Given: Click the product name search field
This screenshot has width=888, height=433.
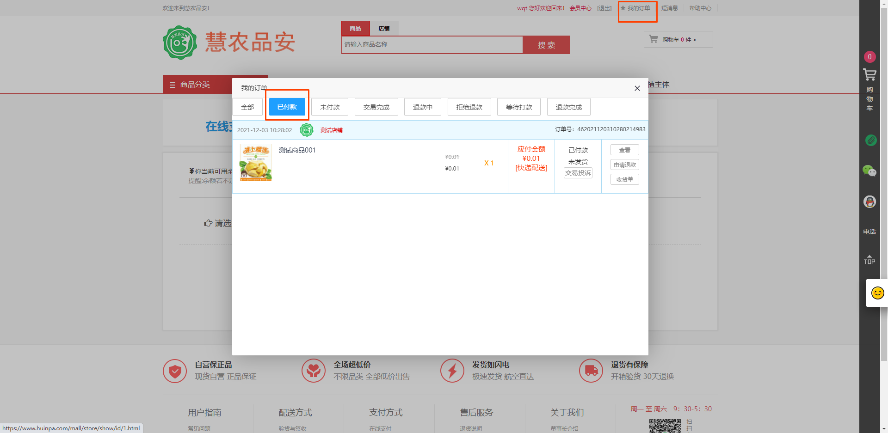Looking at the screenshot, I should [x=432, y=45].
